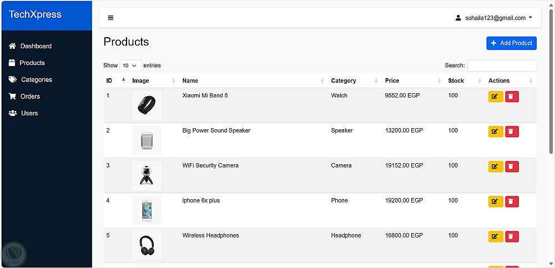Delete the Xiaomi Mi Band 5 product

(512, 97)
